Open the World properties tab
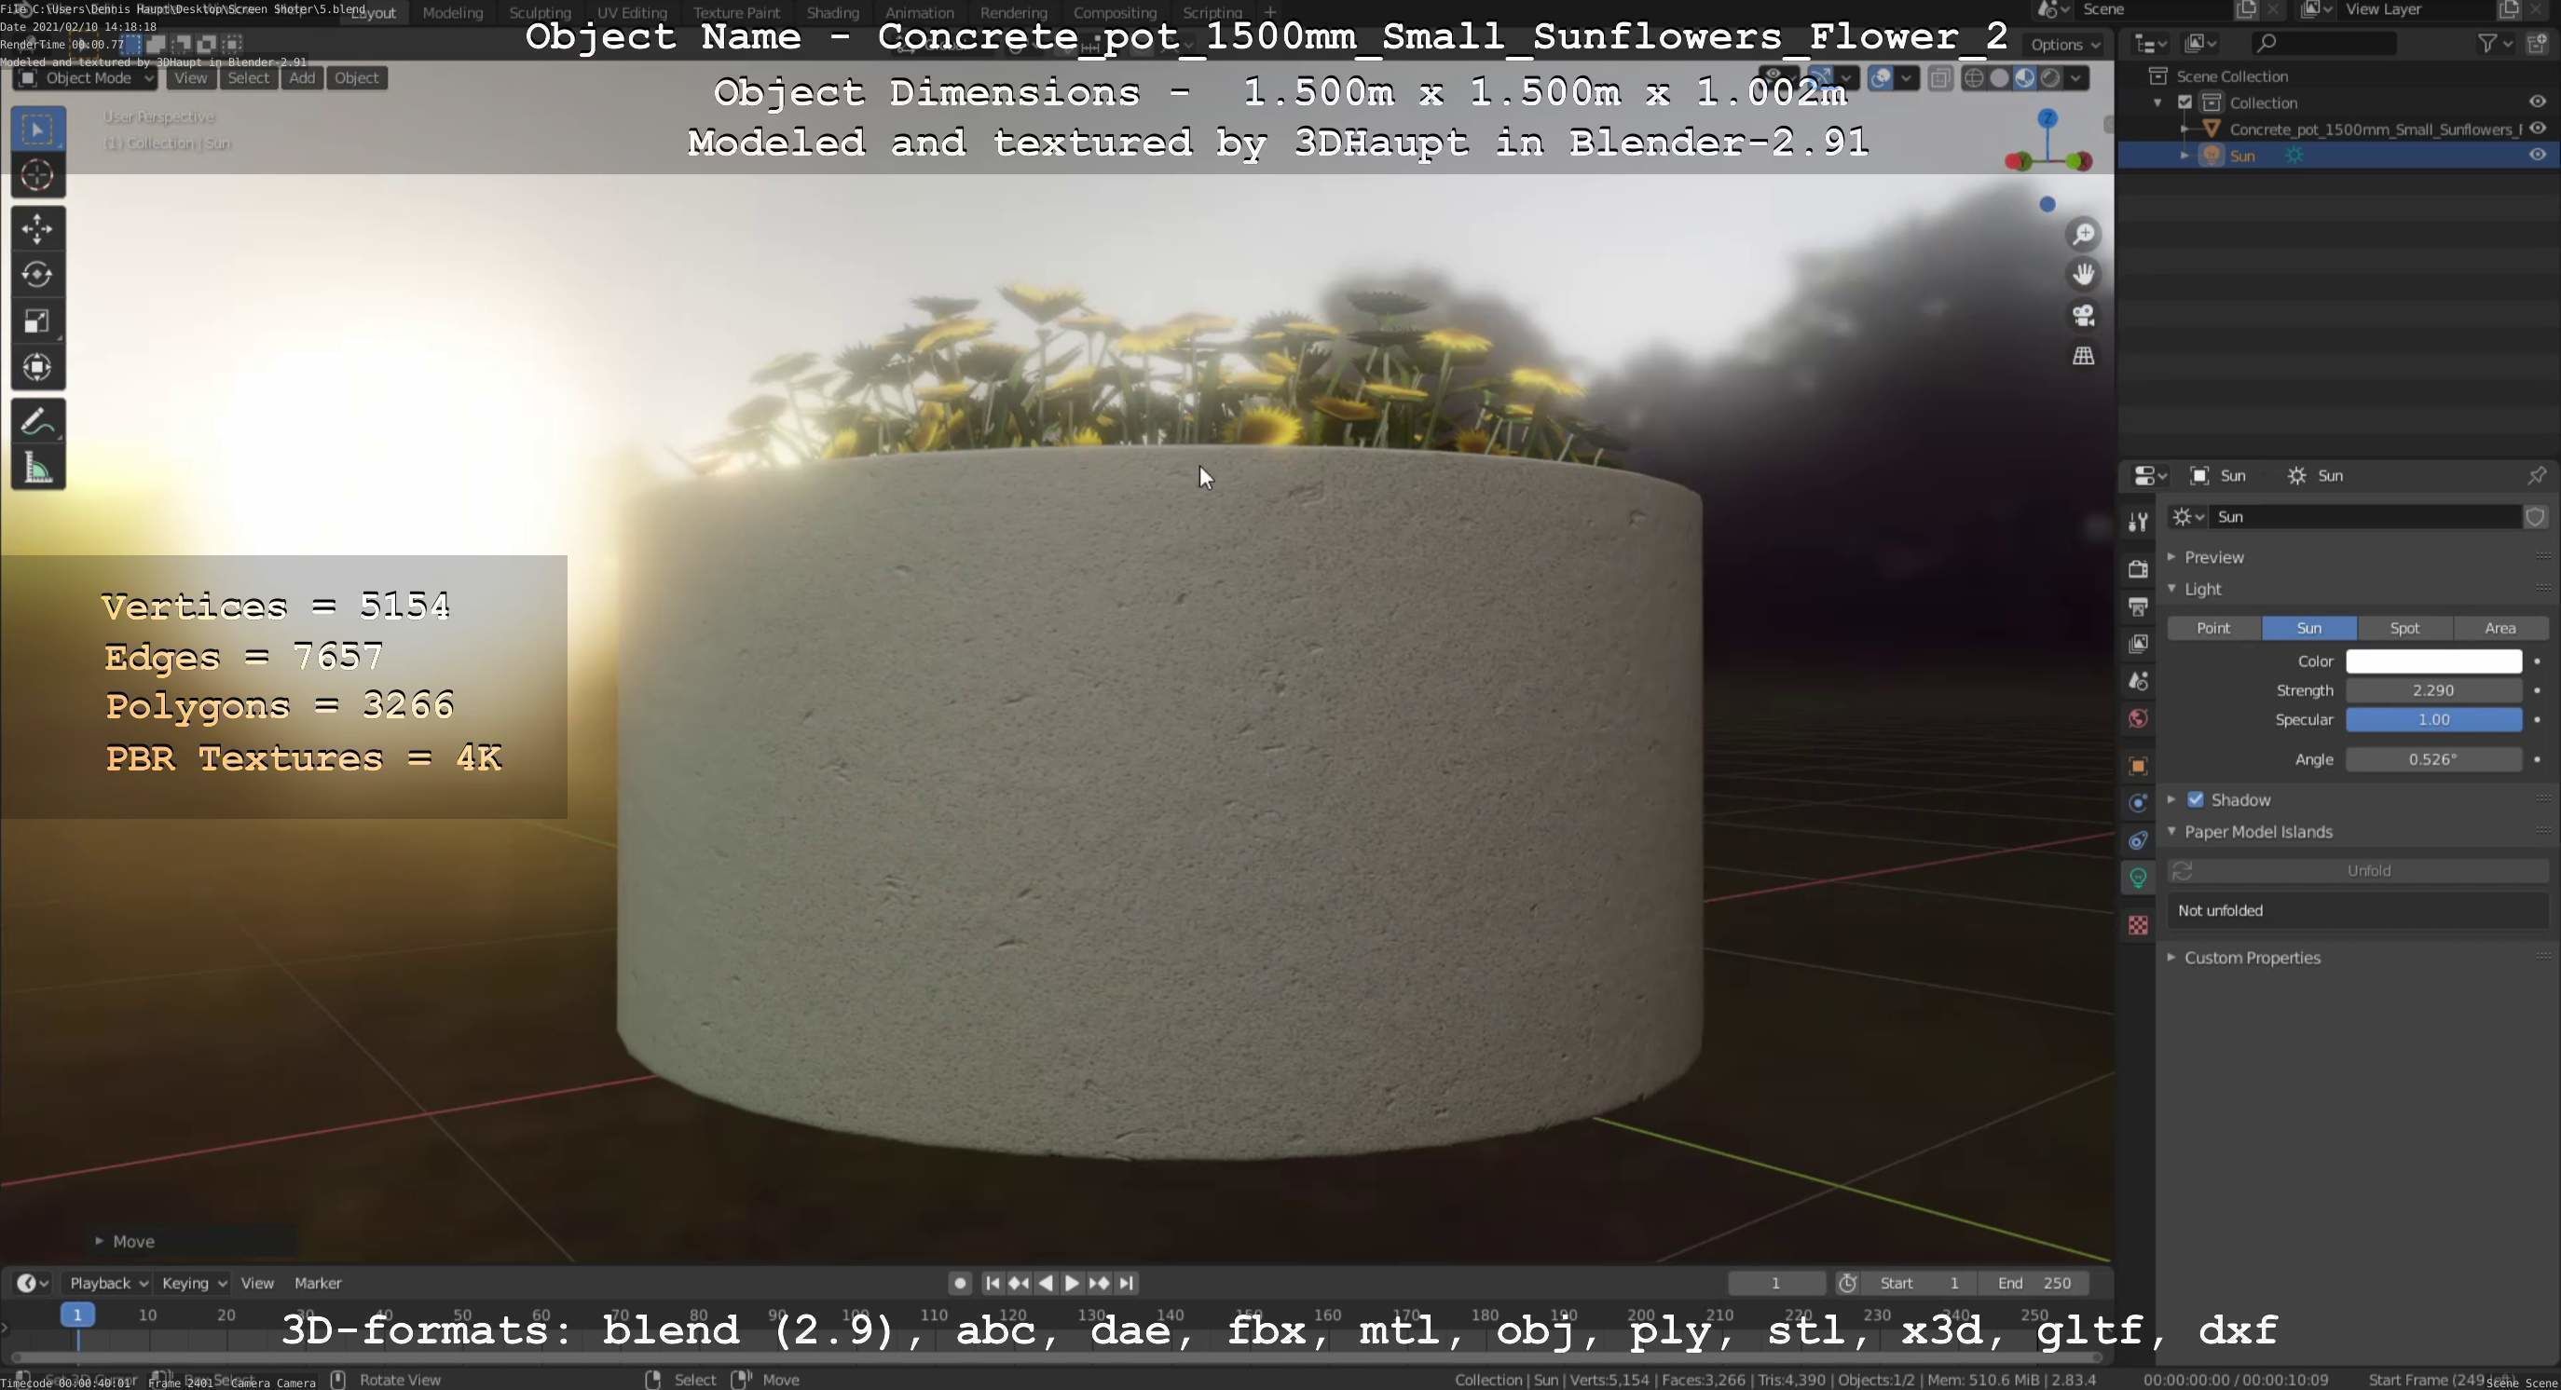This screenshot has width=2561, height=1390. pyautogui.click(x=2138, y=718)
